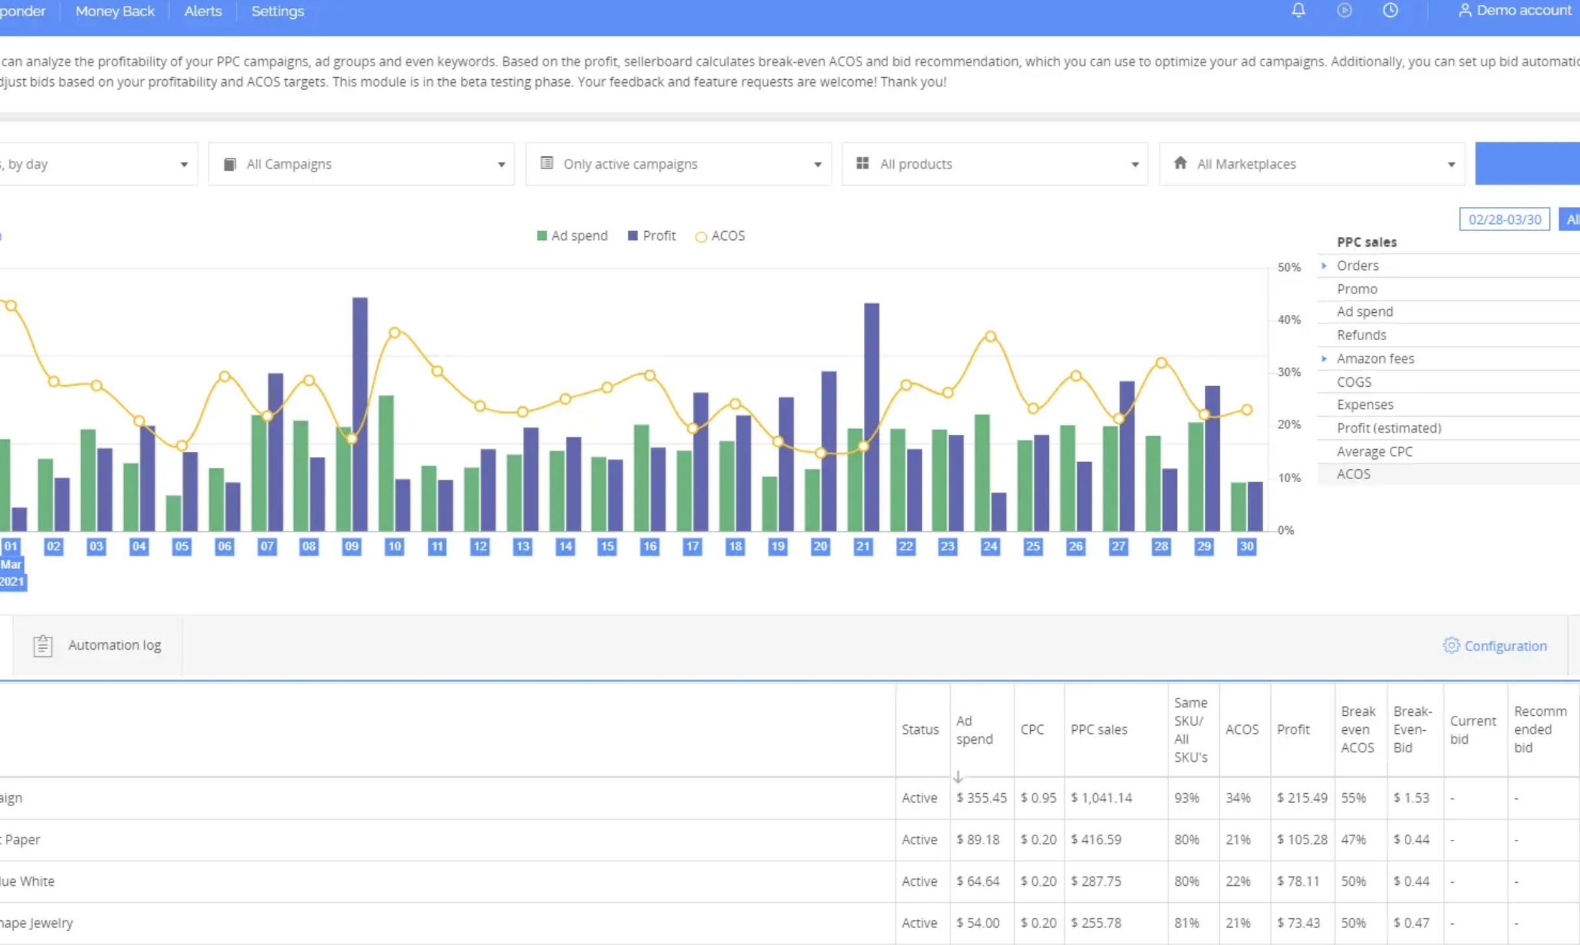
Task: Click the All Marketplaces home icon
Action: point(1180,164)
